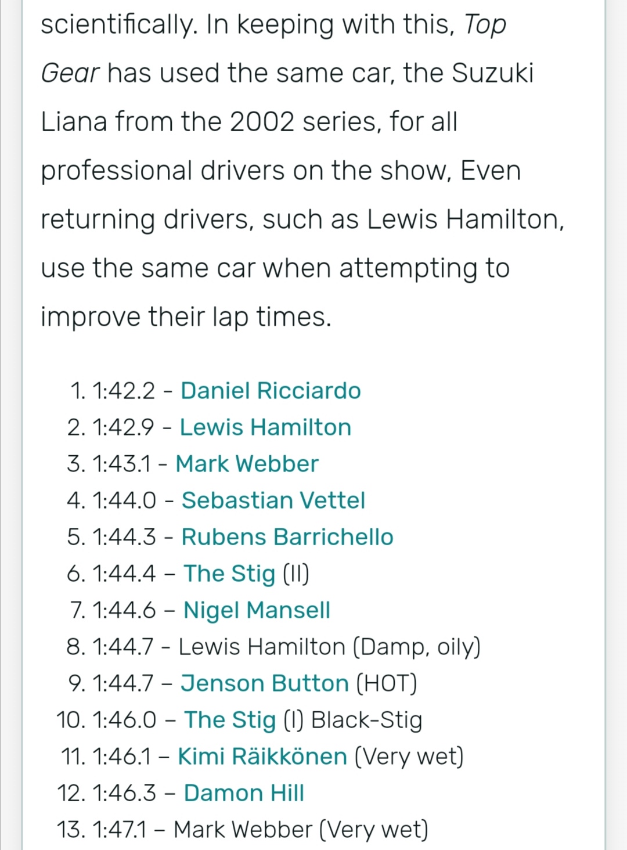Screen dimensions: 627x850
Task: Visit the Kimi Räikkönen link
Action: pos(262,757)
